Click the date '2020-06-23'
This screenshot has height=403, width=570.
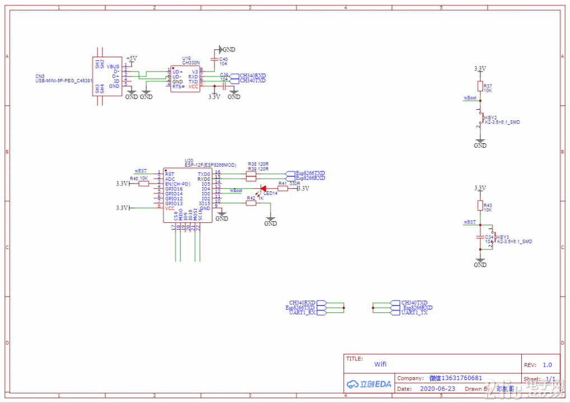click(437, 388)
